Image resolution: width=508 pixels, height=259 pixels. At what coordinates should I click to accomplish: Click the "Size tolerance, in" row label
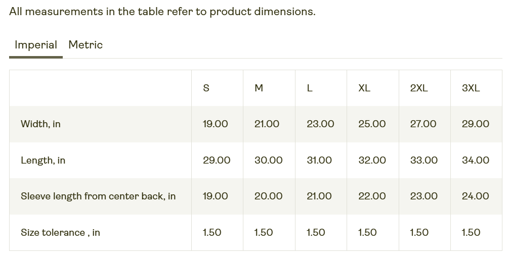click(60, 233)
